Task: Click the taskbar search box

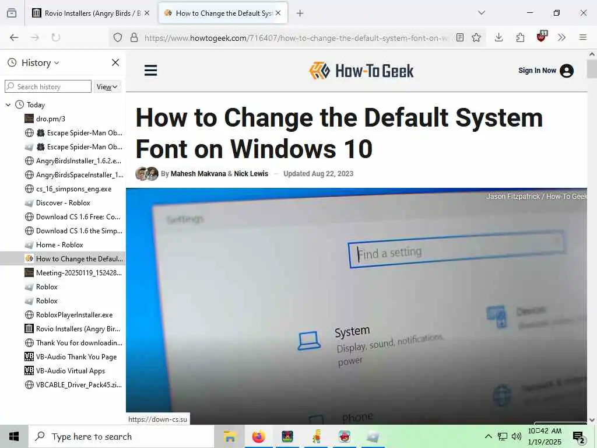Action: click(x=121, y=436)
